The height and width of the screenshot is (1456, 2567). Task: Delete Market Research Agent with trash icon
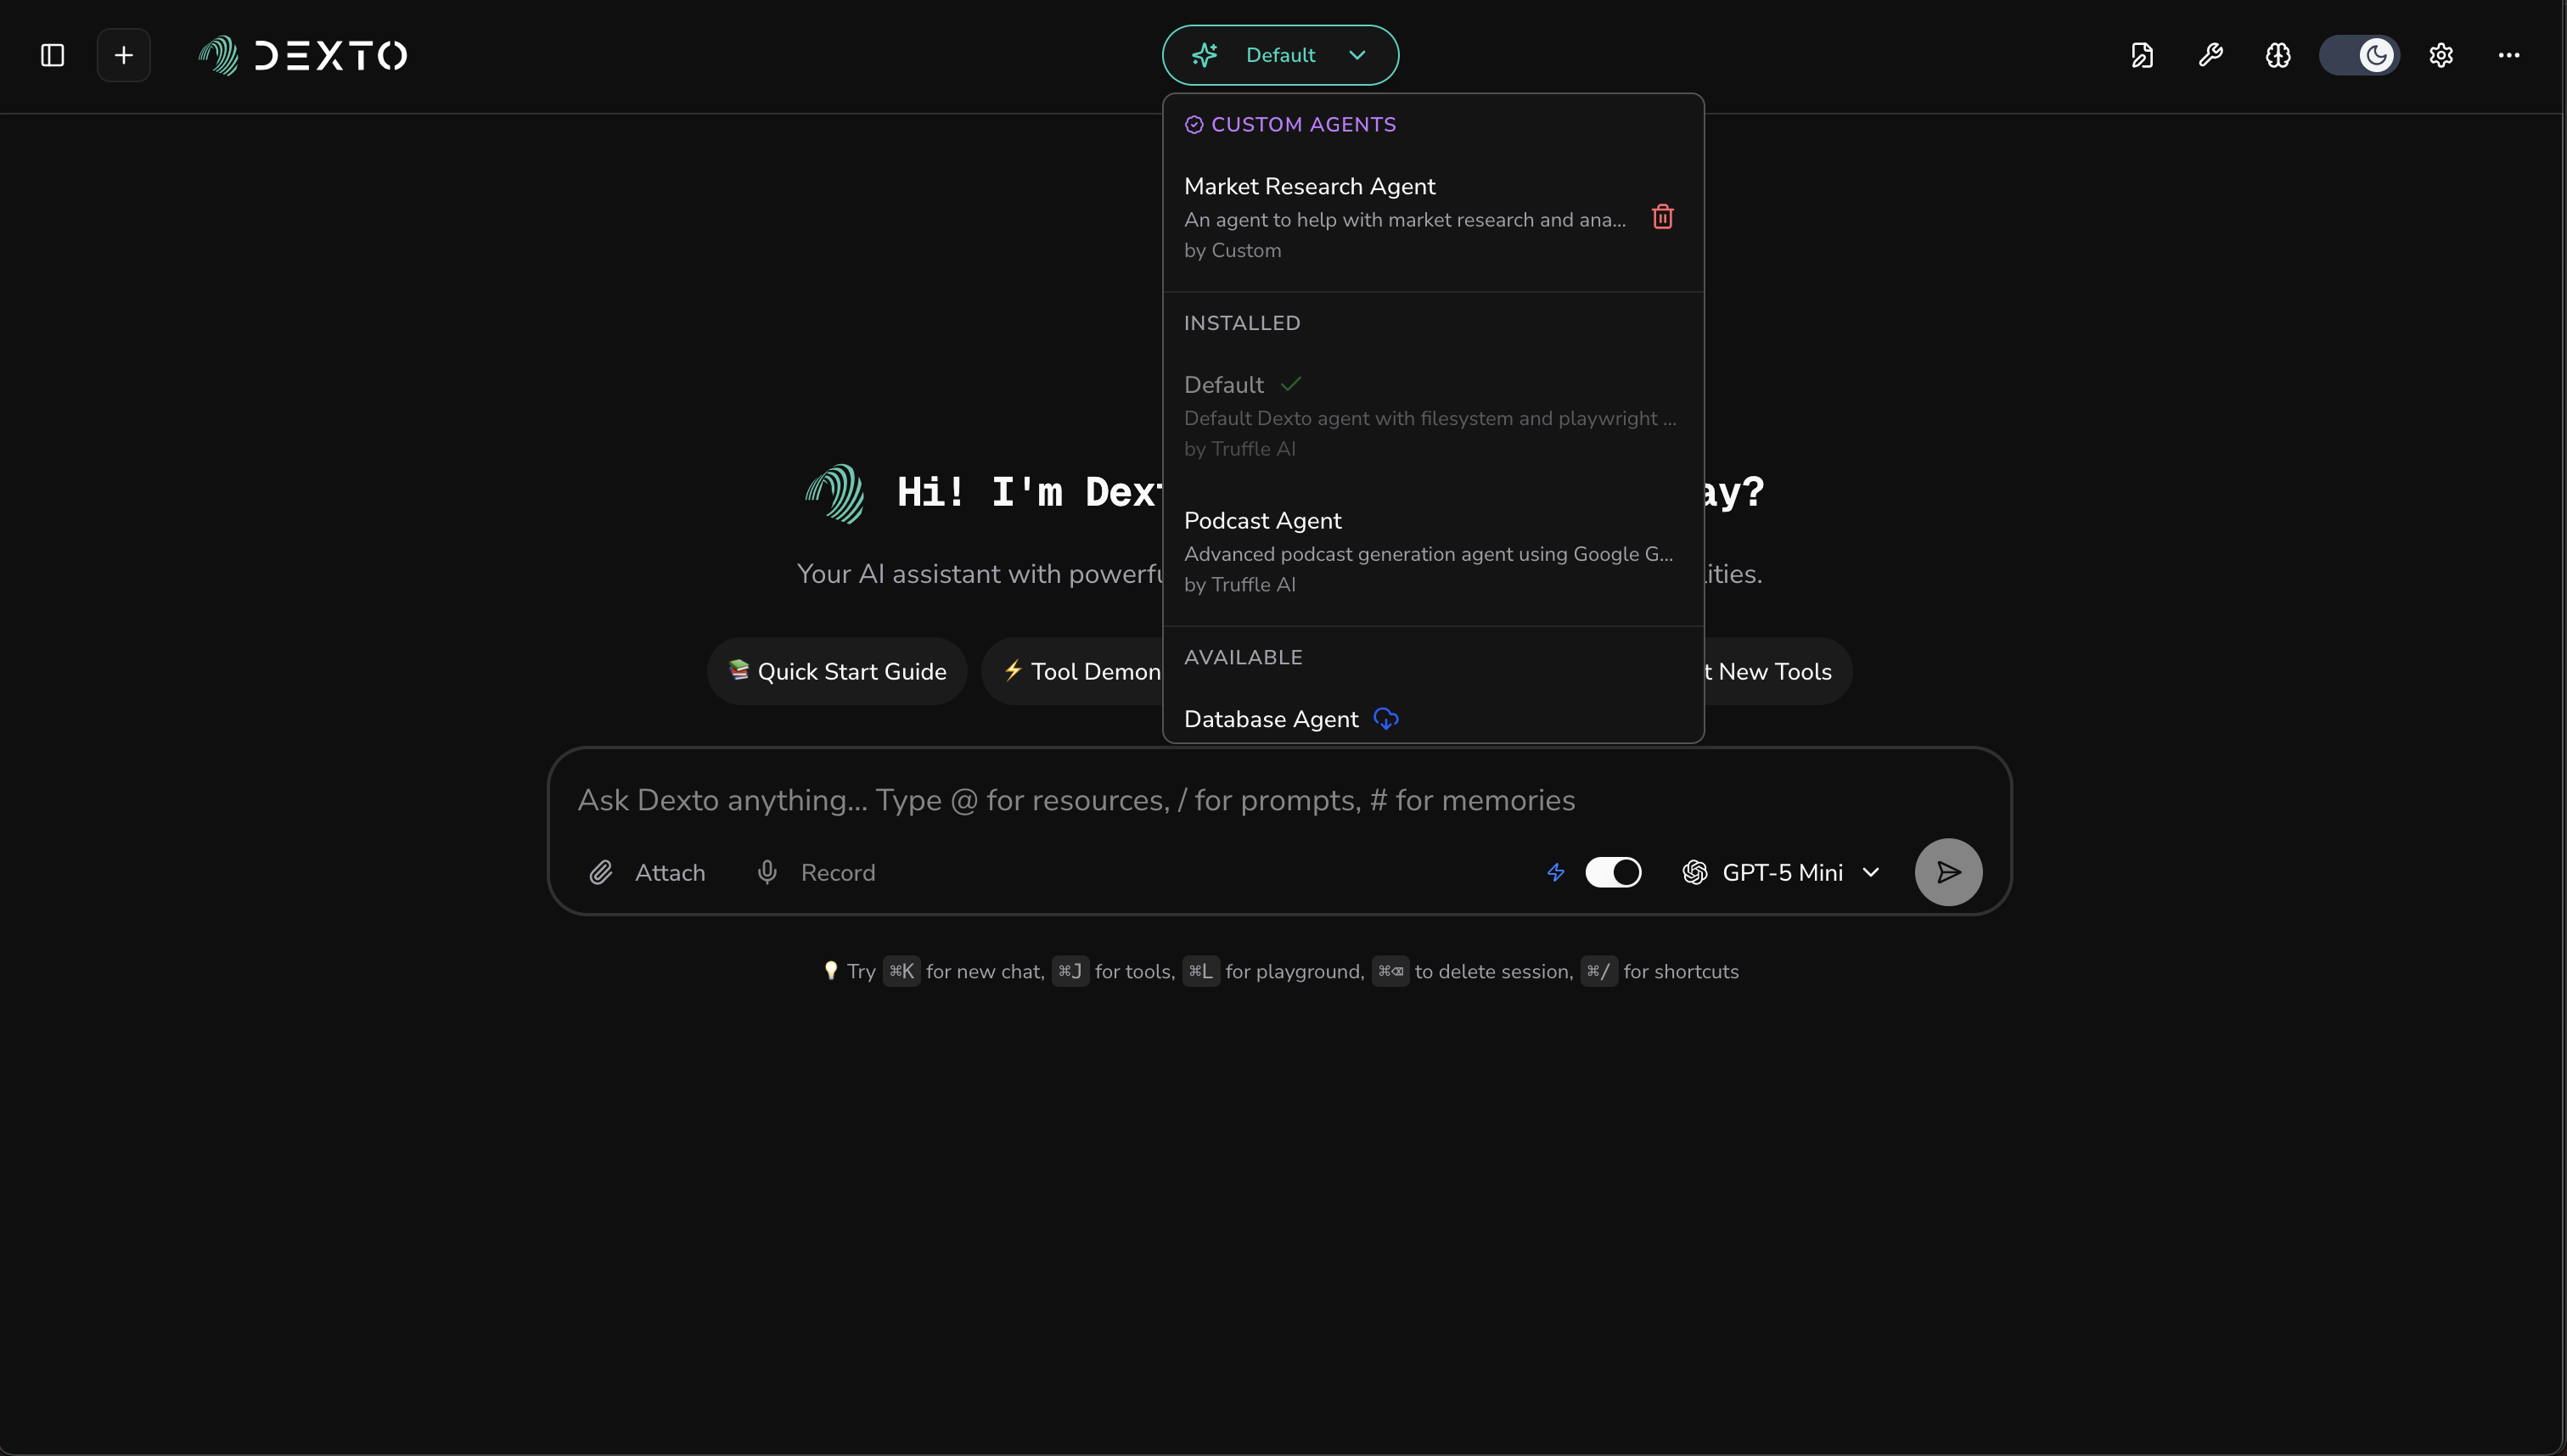tap(1661, 217)
